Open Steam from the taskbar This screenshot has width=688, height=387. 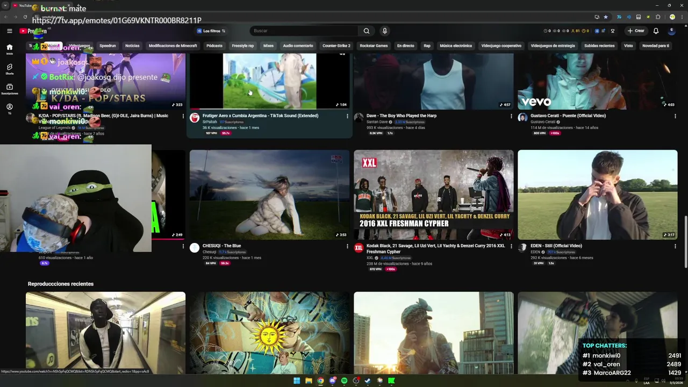[368, 381]
